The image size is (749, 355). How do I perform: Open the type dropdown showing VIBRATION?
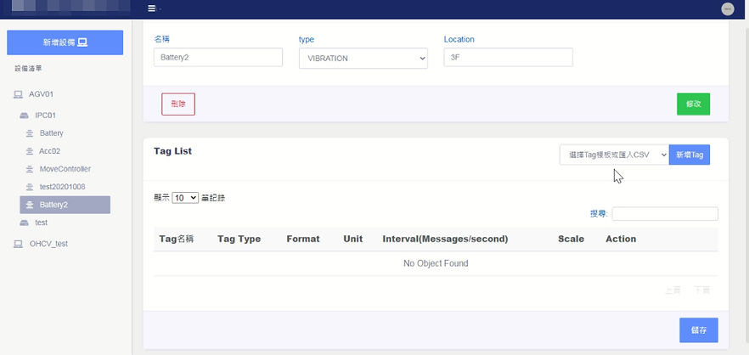coord(363,59)
